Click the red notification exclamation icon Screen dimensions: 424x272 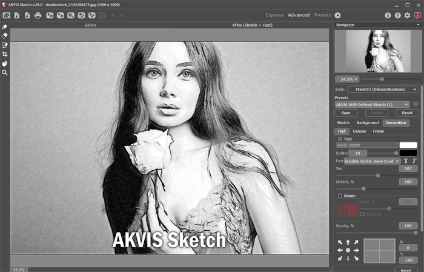point(417,15)
